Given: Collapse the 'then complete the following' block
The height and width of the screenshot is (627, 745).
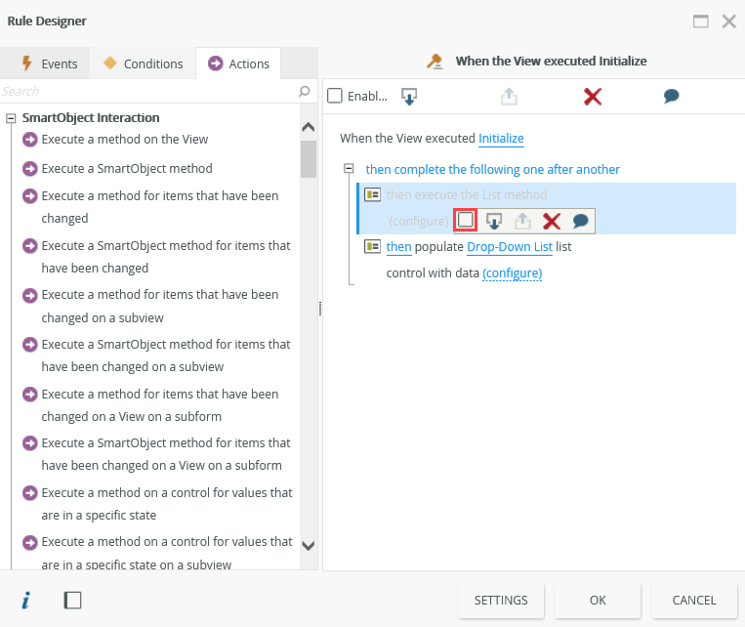Looking at the screenshot, I should (x=349, y=169).
